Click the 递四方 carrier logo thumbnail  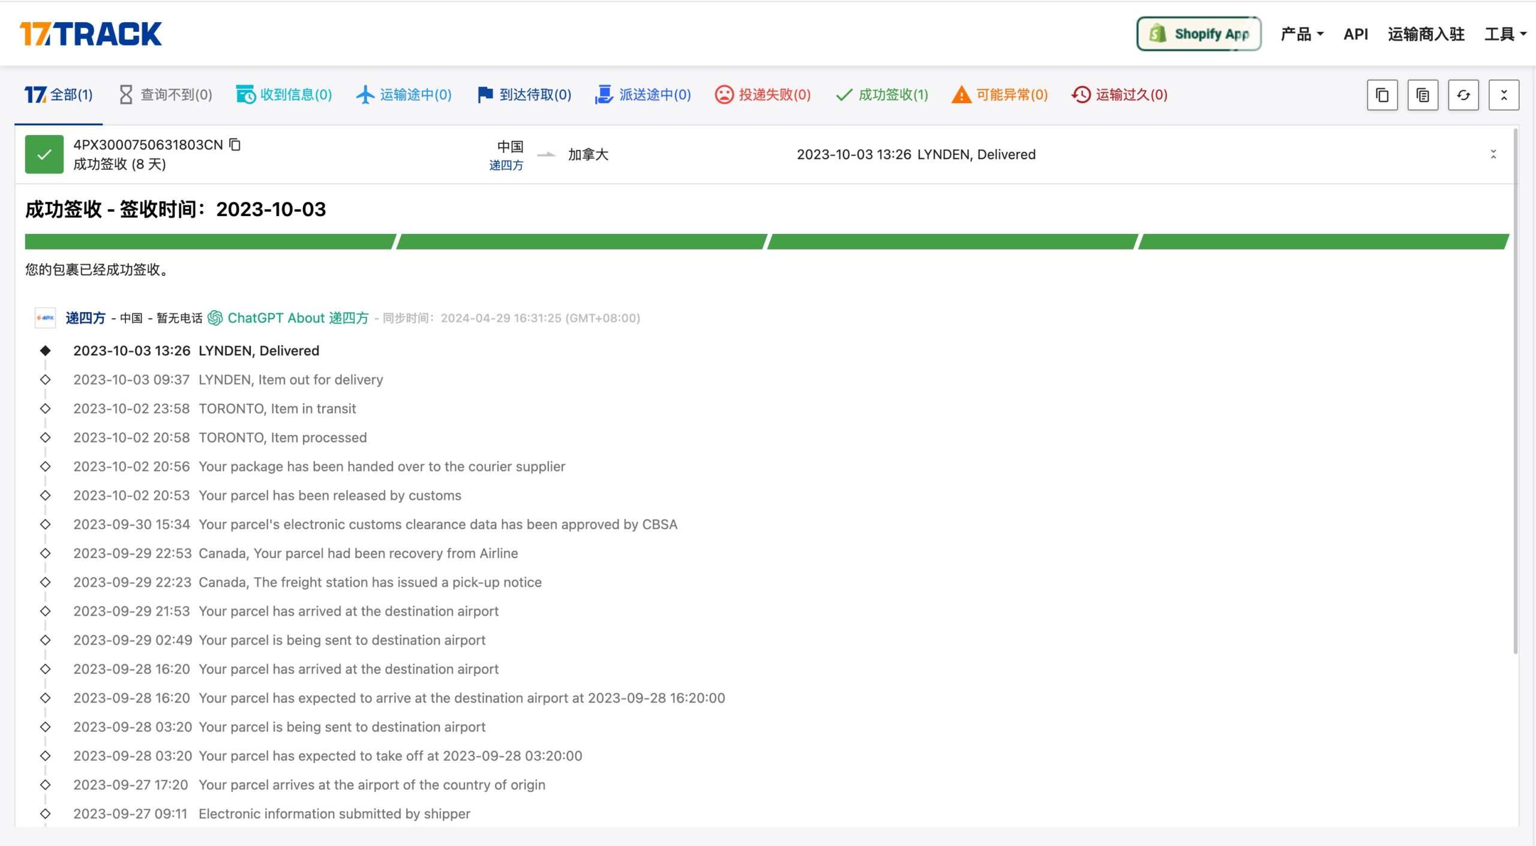45,318
